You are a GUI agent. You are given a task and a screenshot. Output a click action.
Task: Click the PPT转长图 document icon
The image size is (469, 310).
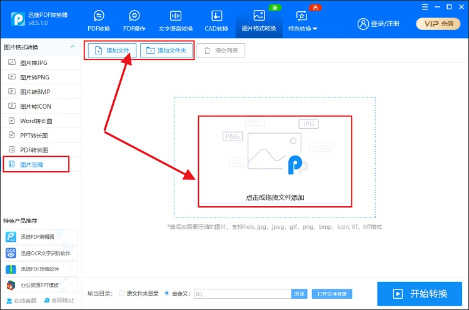coord(12,135)
